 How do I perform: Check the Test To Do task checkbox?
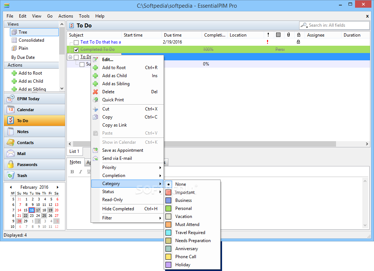pyautogui.click(x=76, y=42)
